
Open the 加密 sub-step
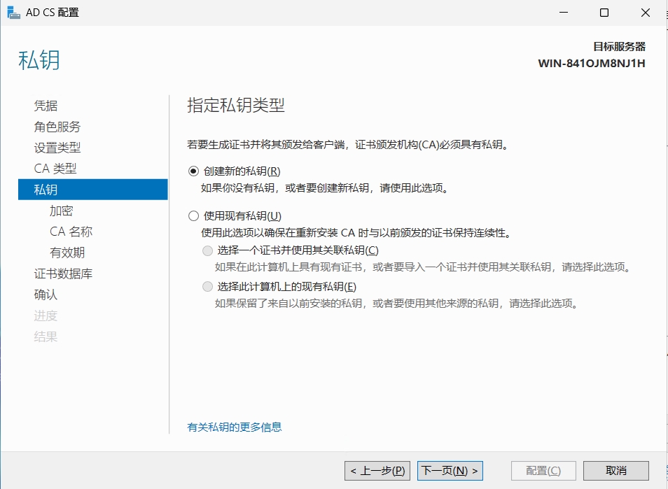[62, 211]
